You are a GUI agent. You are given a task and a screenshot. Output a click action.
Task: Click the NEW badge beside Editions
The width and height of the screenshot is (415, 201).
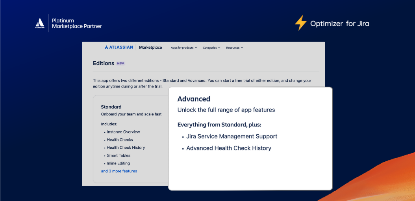coord(120,64)
